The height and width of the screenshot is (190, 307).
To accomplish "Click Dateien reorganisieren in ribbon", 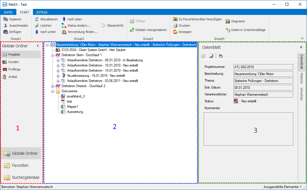I will (x=148, y=30).
